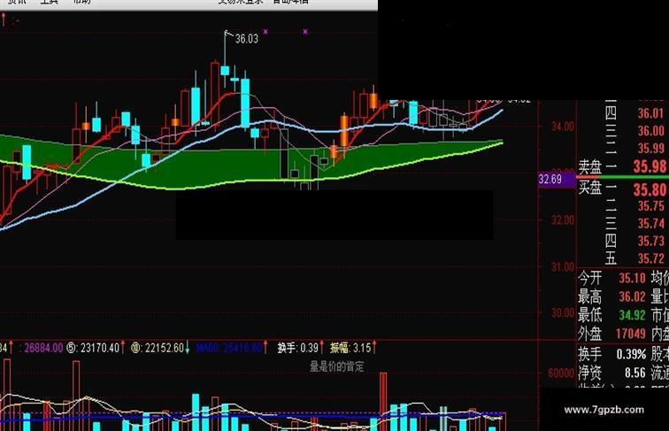
Task: Select the purple 32.69 price marker
Action: click(x=557, y=180)
